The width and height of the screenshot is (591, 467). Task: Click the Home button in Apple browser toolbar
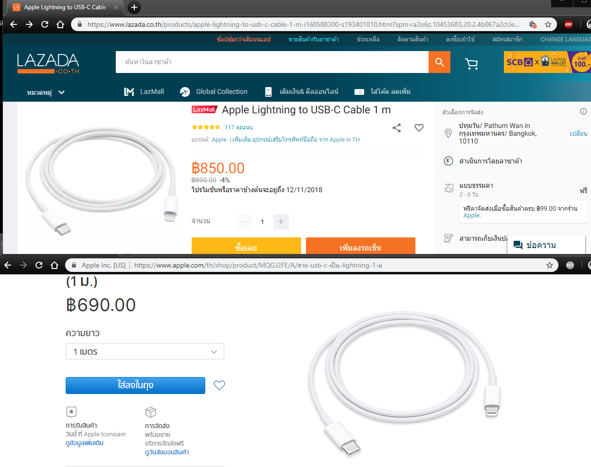(x=55, y=265)
